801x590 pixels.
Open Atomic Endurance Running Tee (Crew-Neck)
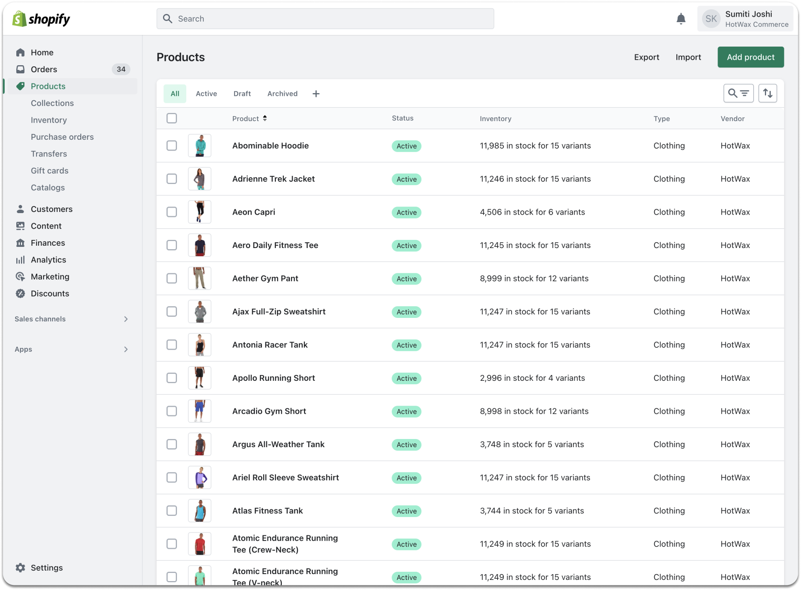[285, 544]
